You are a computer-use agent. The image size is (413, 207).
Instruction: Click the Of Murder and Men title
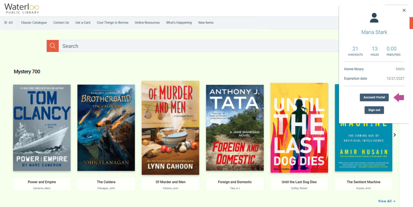click(x=170, y=182)
